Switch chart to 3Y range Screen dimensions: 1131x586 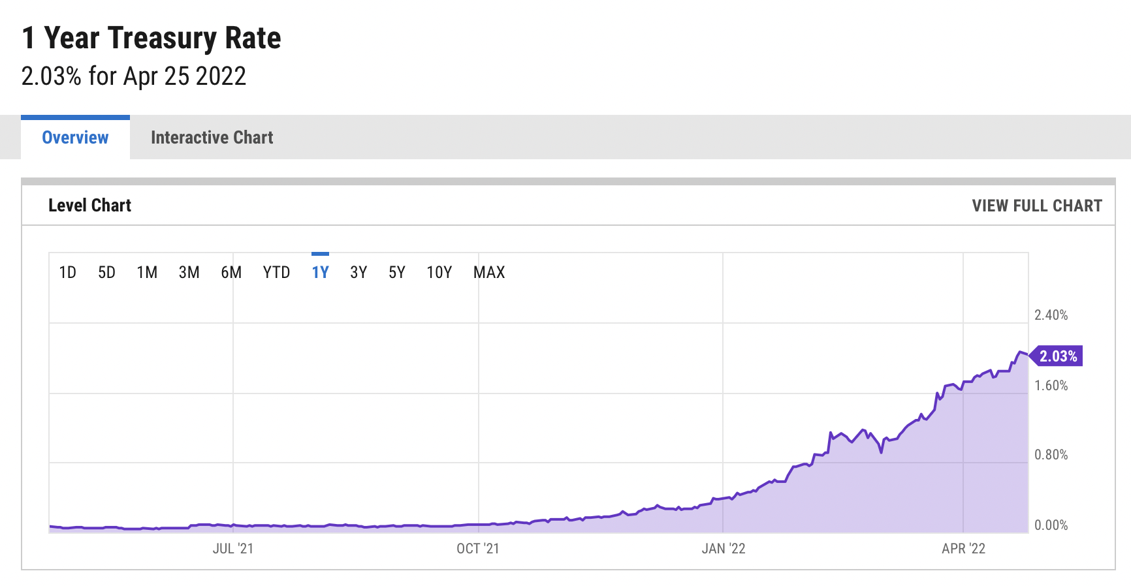(x=358, y=272)
